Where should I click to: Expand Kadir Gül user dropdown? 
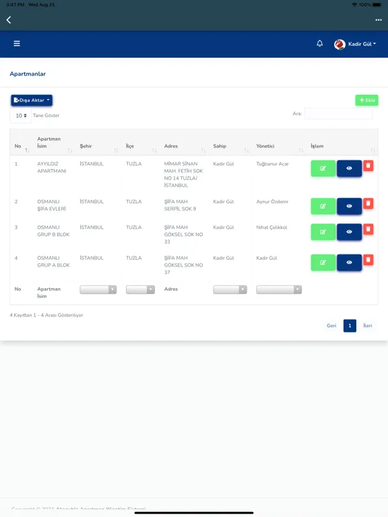[362, 44]
